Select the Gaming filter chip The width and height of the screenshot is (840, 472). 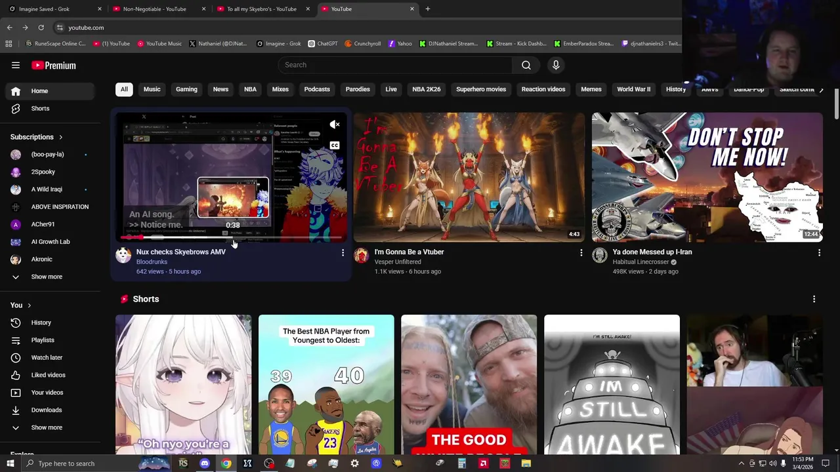pos(186,89)
